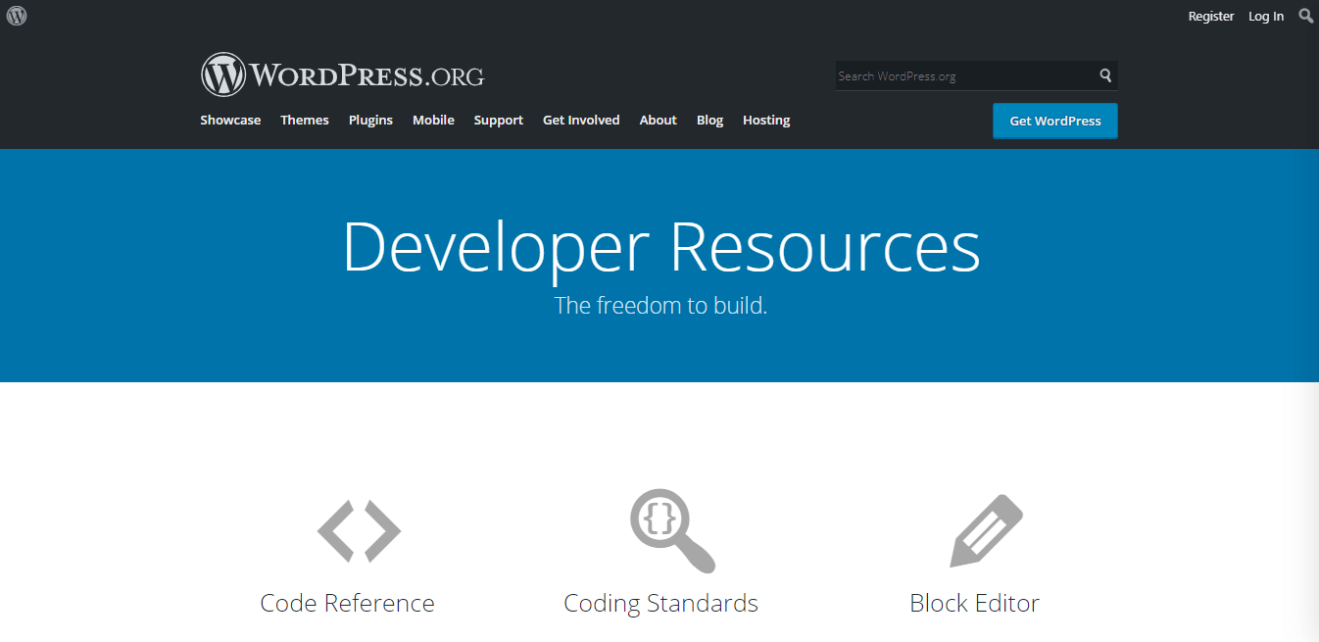
Task: Click the WordPress admin bar logo icon
Action: pos(17,16)
